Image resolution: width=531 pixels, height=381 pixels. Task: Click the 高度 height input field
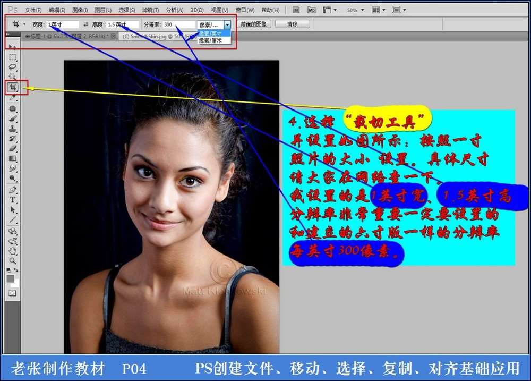tap(123, 24)
